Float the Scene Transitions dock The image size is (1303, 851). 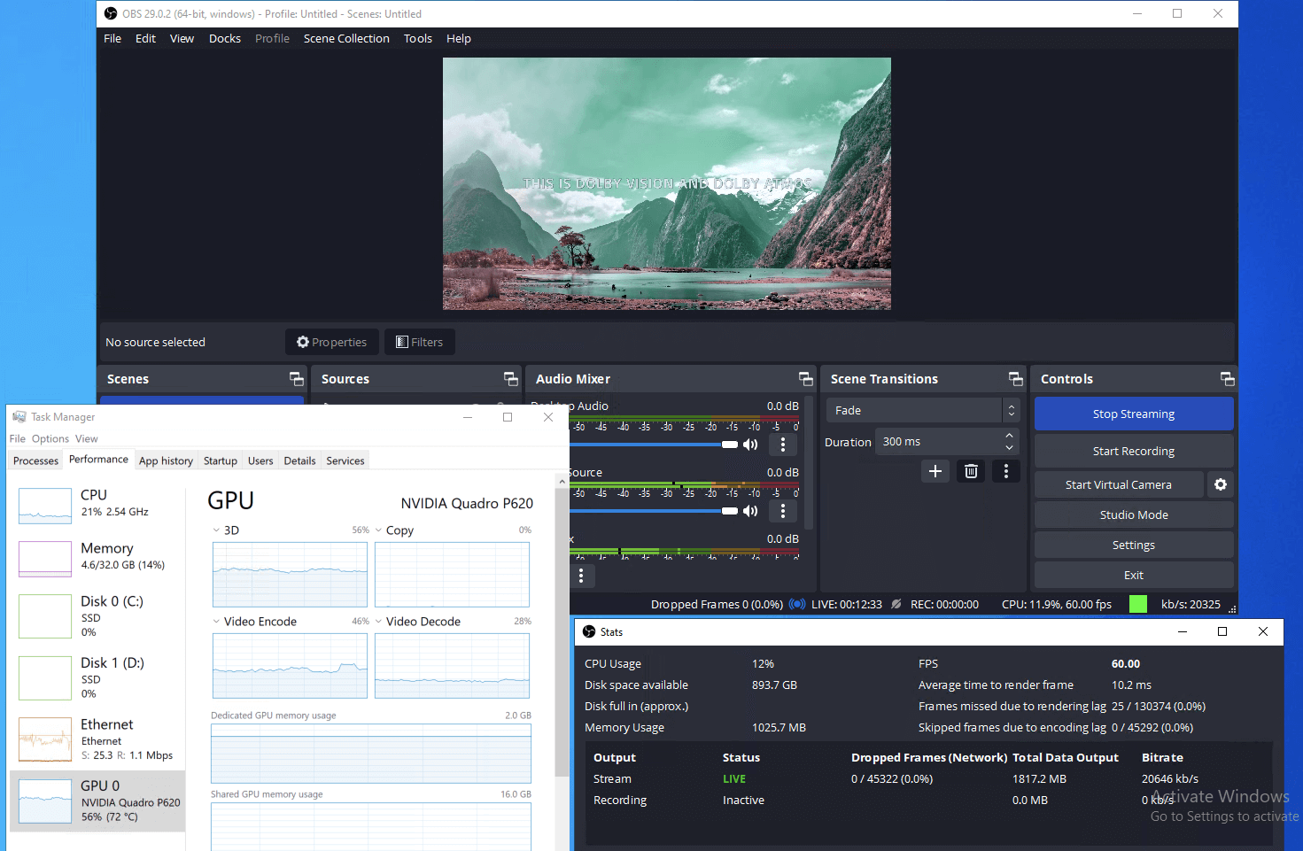(1015, 379)
